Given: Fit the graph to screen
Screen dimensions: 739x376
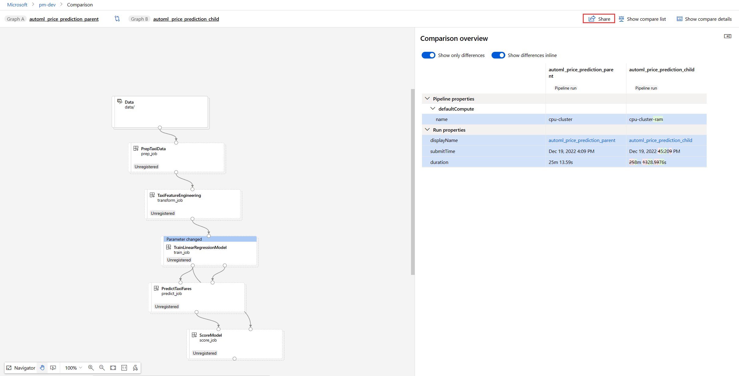Looking at the screenshot, I should [113, 368].
